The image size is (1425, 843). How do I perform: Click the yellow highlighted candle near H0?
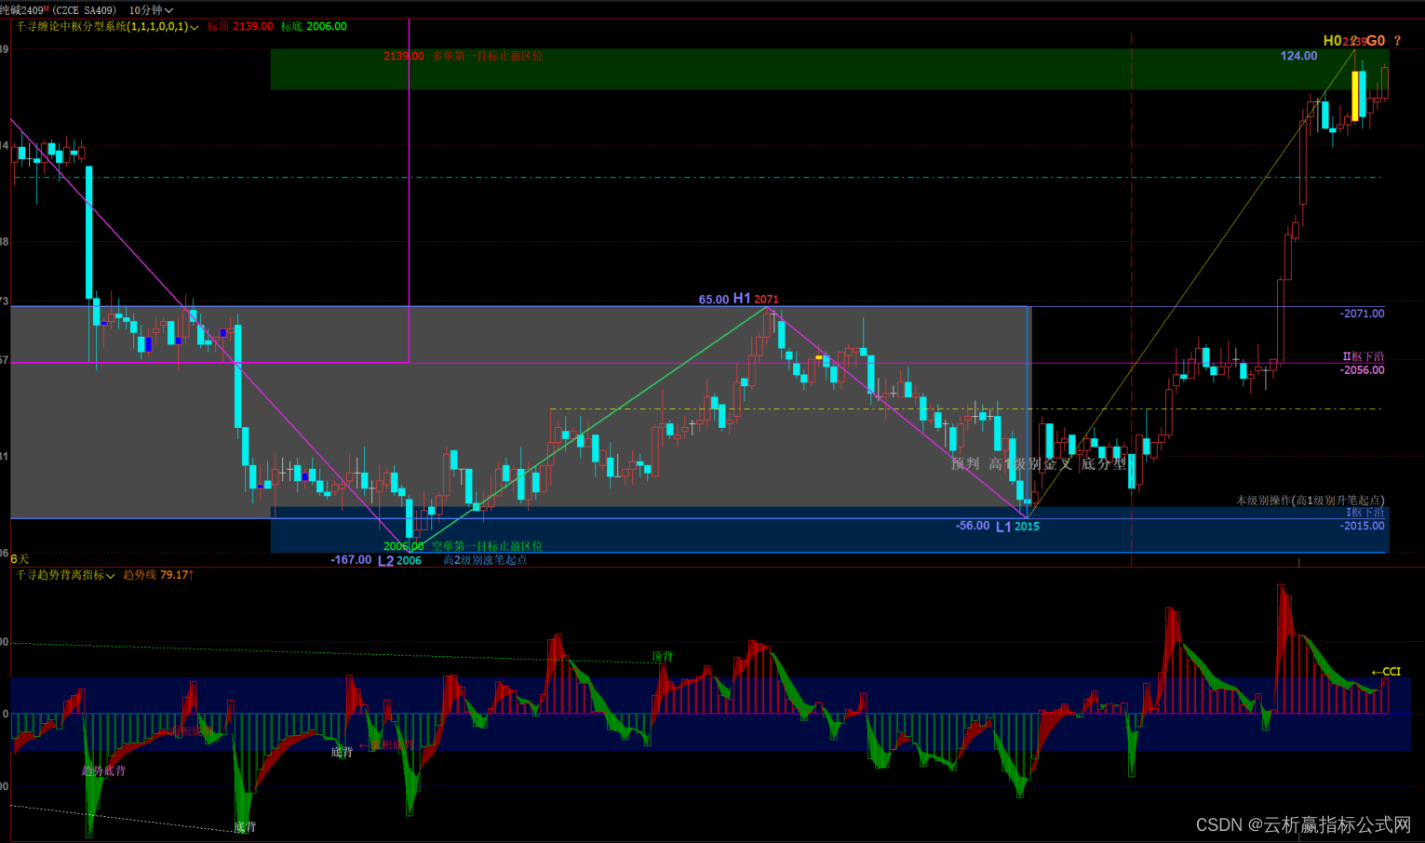click(1355, 95)
